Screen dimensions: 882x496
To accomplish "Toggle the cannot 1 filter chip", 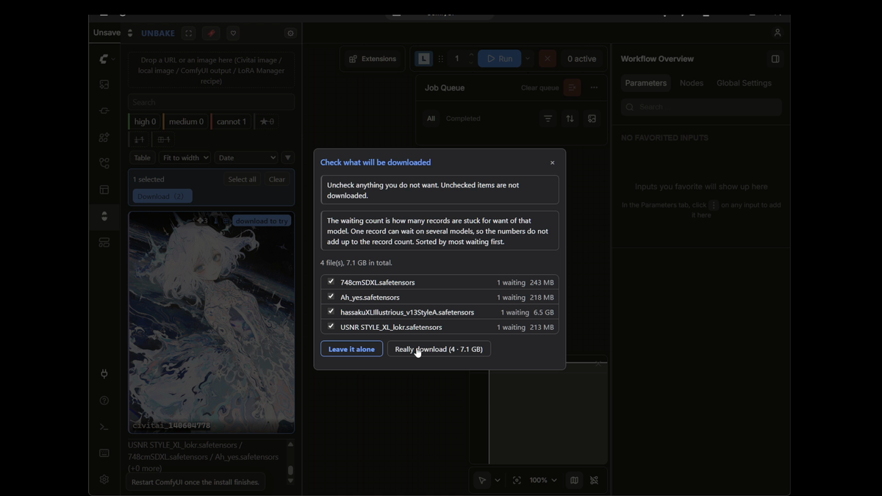I will pos(231,121).
